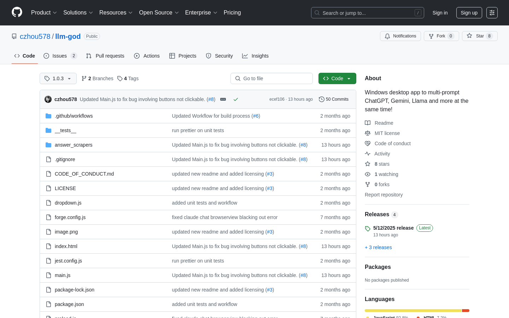Click the languages color bar
This screenshot has height=318, width=509.
point(417,311)
